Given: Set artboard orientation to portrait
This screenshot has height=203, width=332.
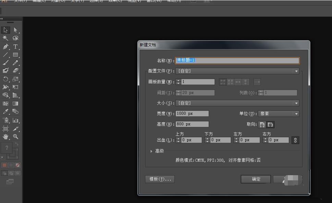Looking at the screenshot, I should tap(262, 124).
